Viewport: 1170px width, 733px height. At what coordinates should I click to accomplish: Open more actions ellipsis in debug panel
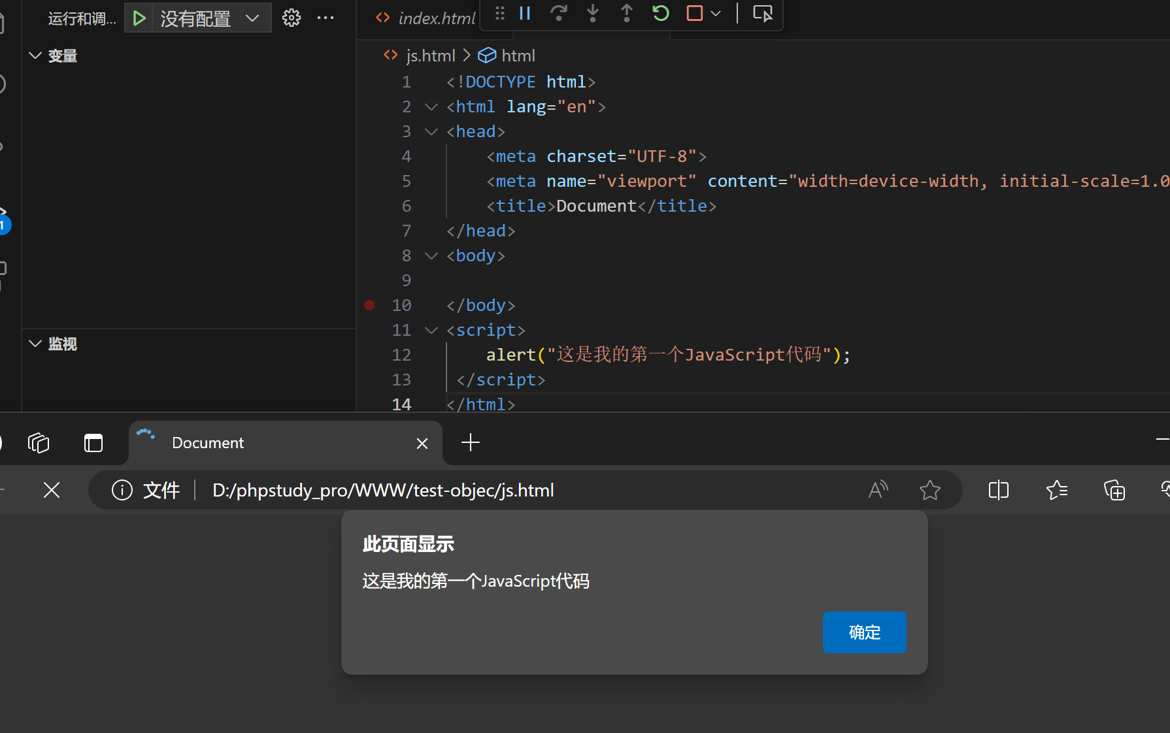(x=326, y=18)
